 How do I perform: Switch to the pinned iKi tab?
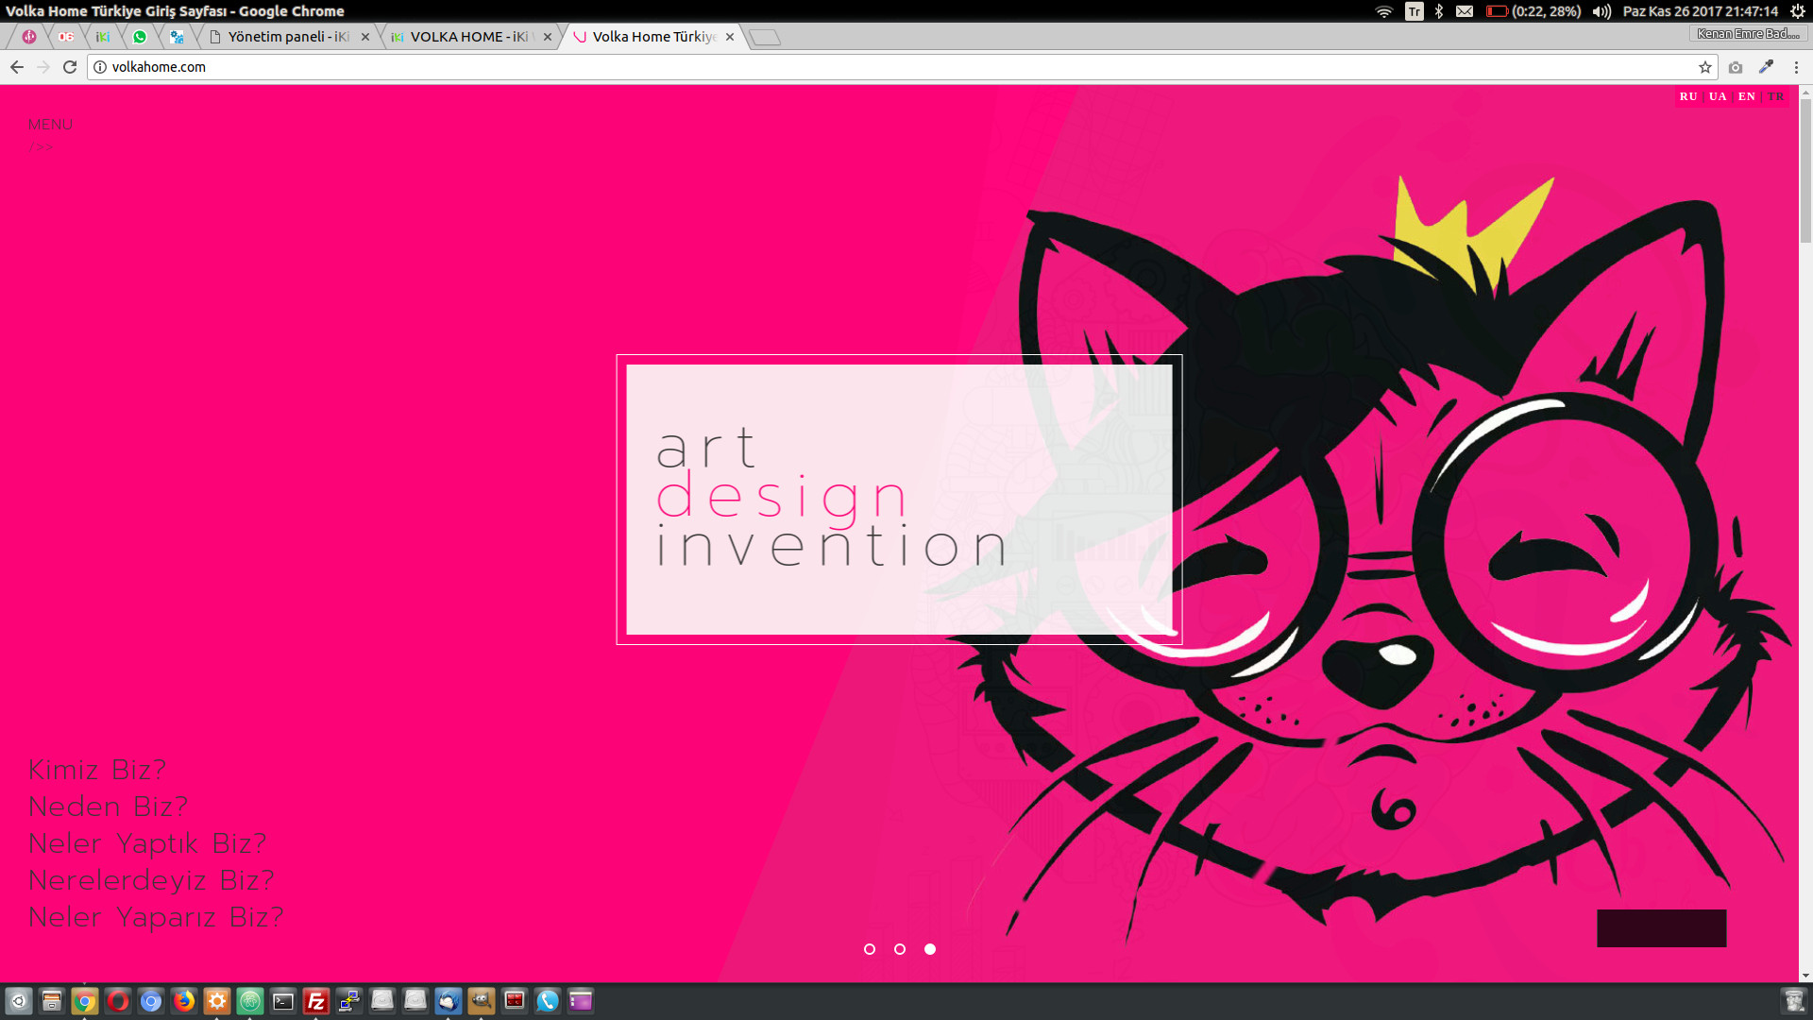(103, 37)
